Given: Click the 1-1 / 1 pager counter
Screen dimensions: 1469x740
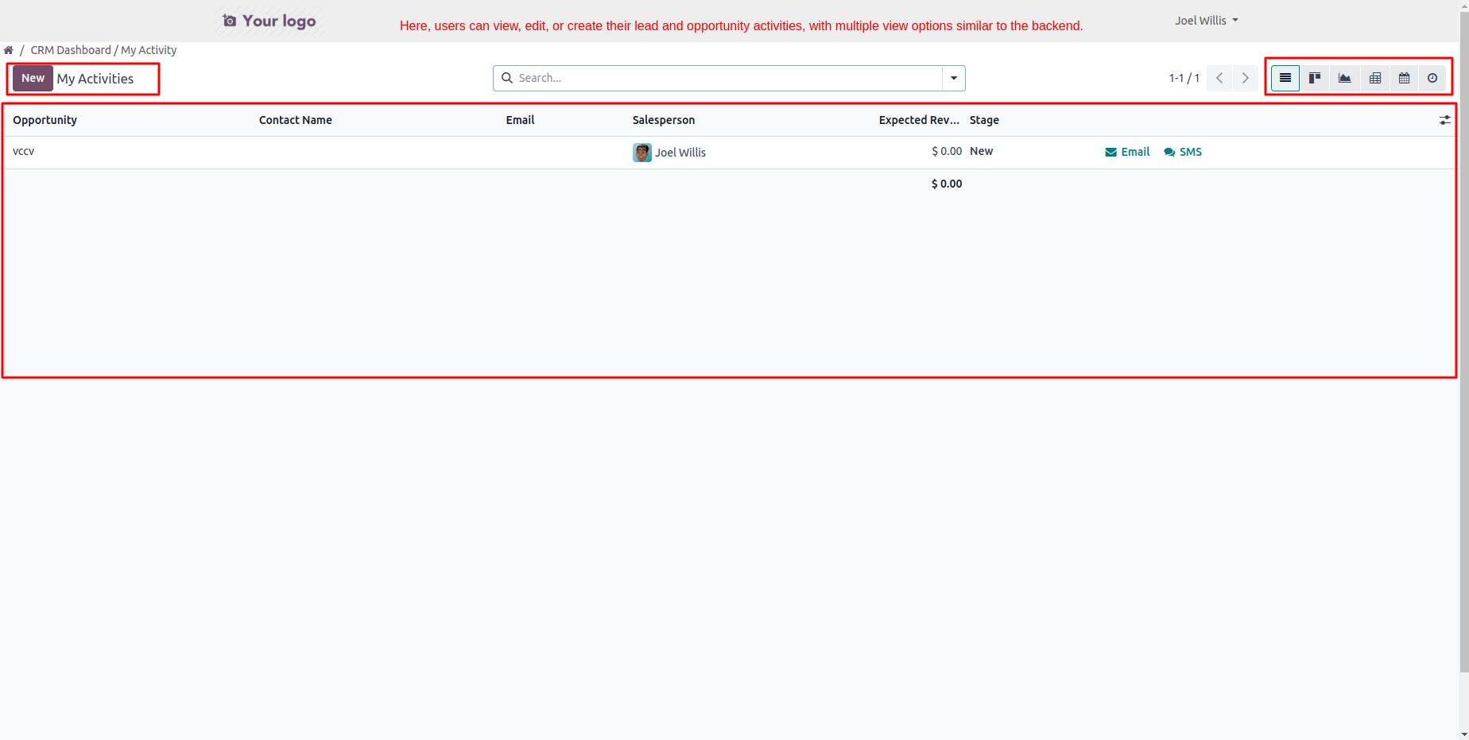Looking at the screenshot, I should 1184,78.
